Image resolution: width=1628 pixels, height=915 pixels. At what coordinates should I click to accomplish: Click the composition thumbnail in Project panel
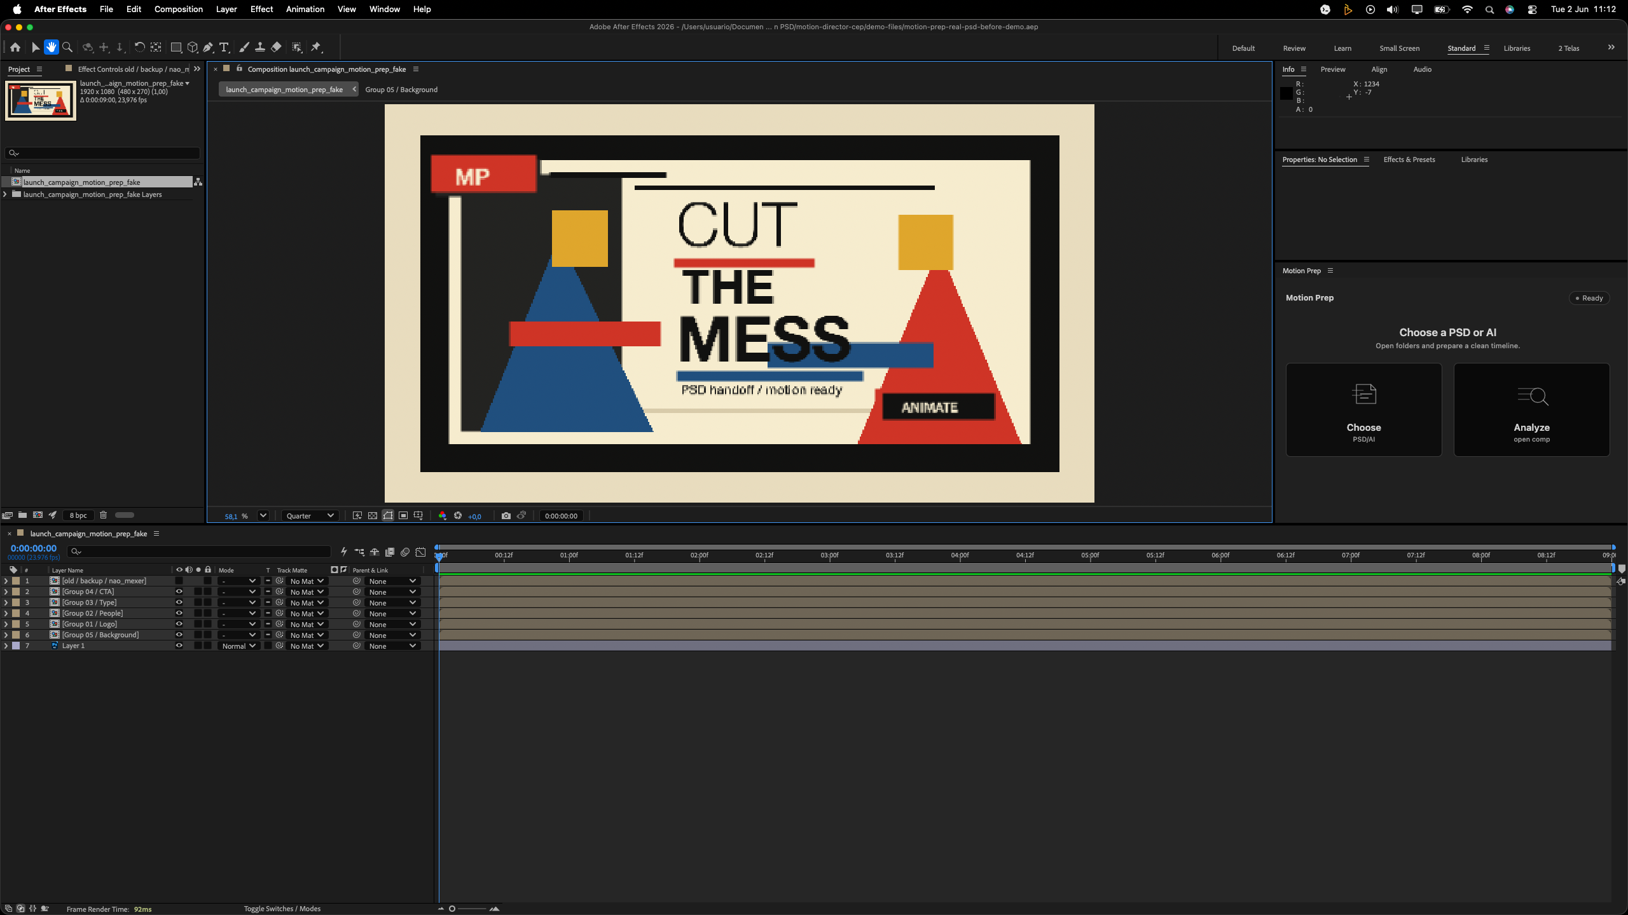coord(41,100)
